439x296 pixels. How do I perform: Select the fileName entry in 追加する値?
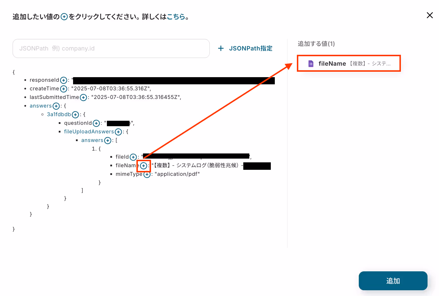pos(349,63)
